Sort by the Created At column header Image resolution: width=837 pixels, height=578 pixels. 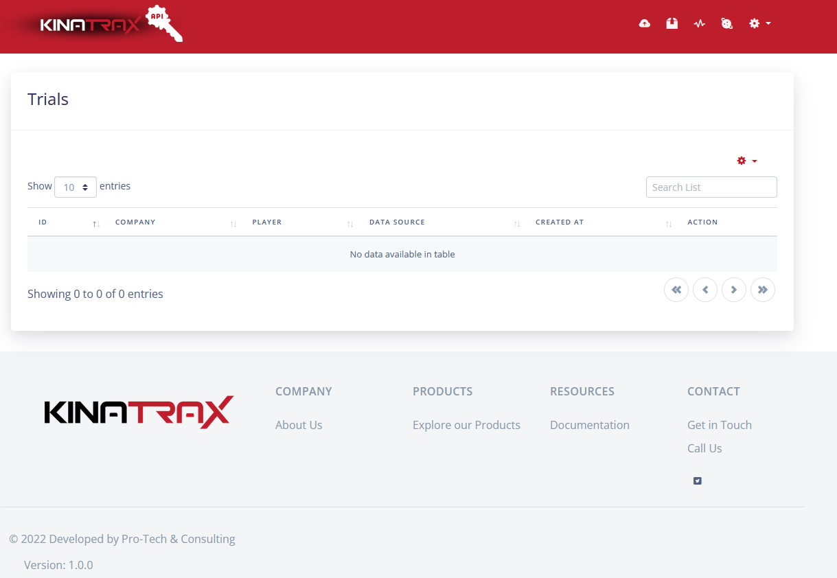560,222
